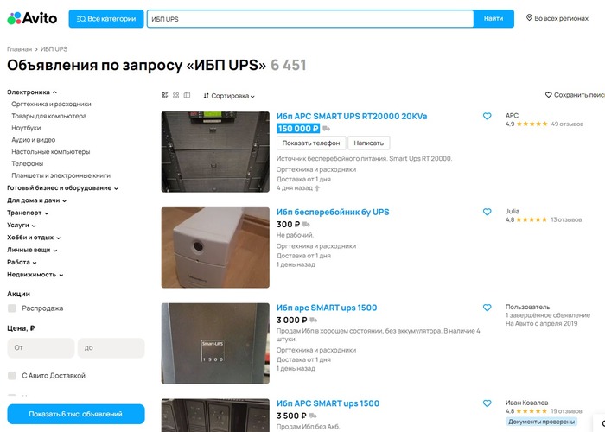Expand Готовый бизнес и оборудование category
The height and width of the screenshot is (432, 605).
62,187
